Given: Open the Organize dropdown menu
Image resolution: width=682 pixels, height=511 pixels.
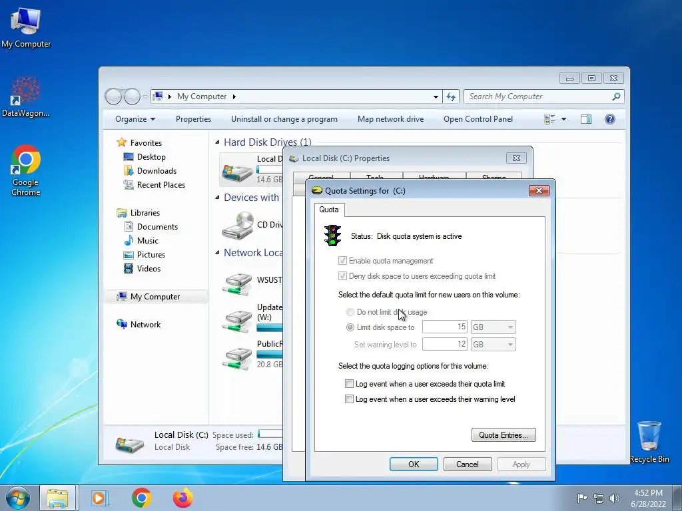Looking at the screenshot, I should click(135, 119).
